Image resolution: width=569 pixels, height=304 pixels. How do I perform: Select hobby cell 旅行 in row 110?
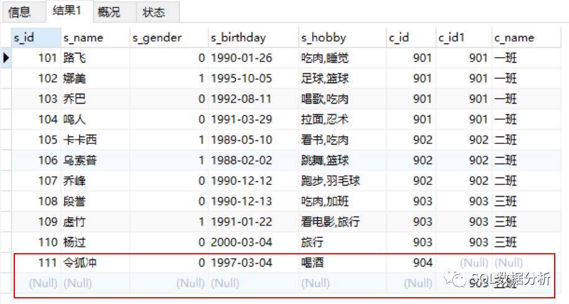(x=342, y=242)
